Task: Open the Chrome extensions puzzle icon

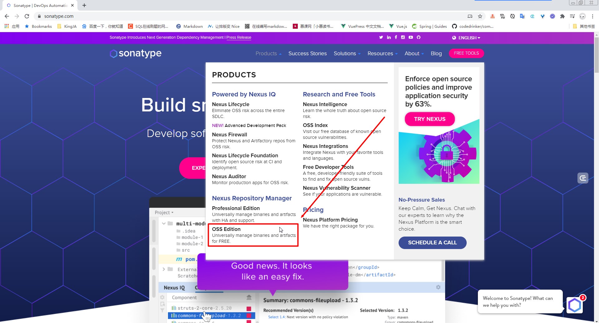Action: 562,16
